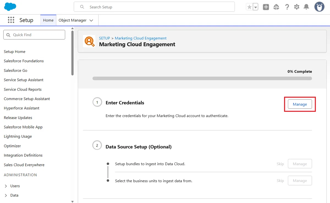The height and width of the screenshot is (203, 330).
Task: Click the sidebar scroll up arrow
Action: pyautogui.click(x=73, y=28)
